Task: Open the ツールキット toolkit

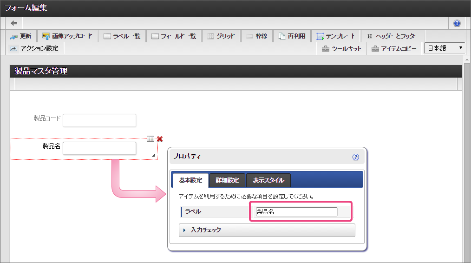Action: (x=341, y=49)
